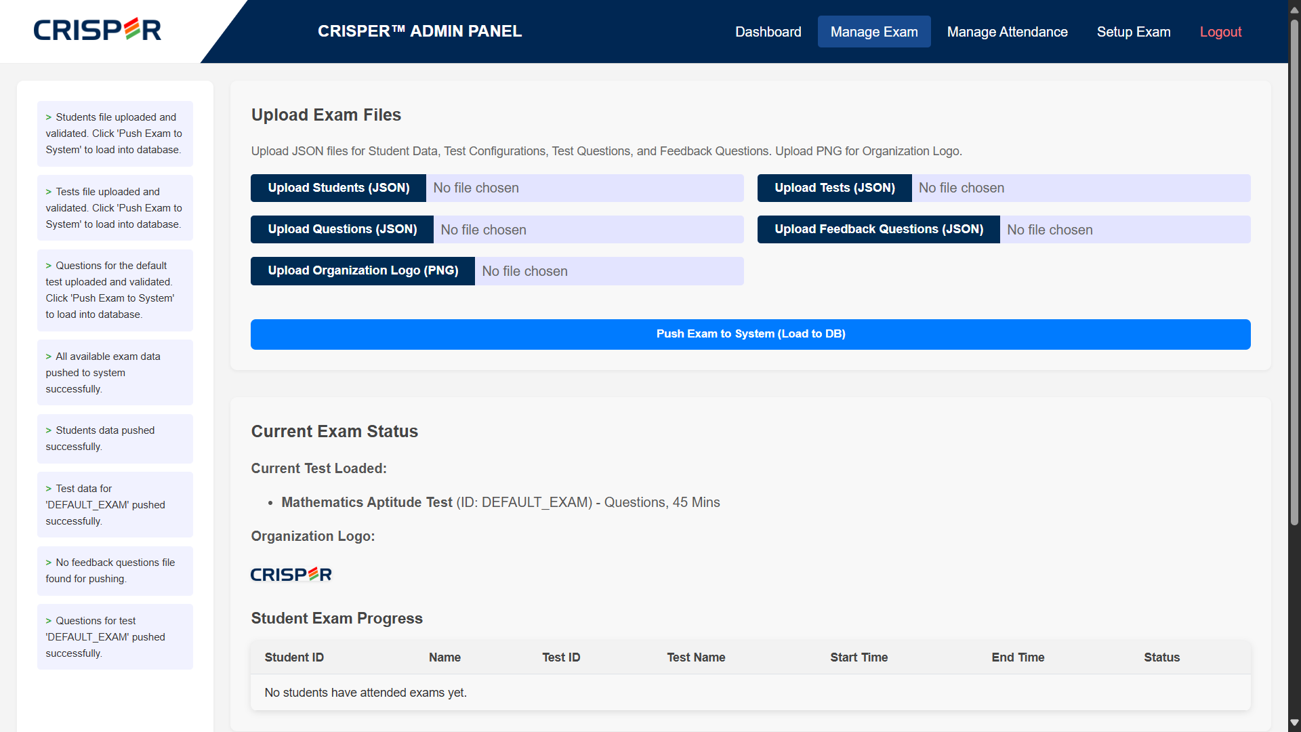The image size is (1301, 732).
Task: Click 'No students have attended exams yet' row
Action: [750, 693]
